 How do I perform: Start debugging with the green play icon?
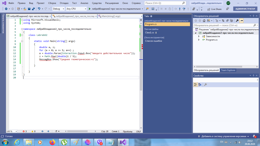point(90,9)
